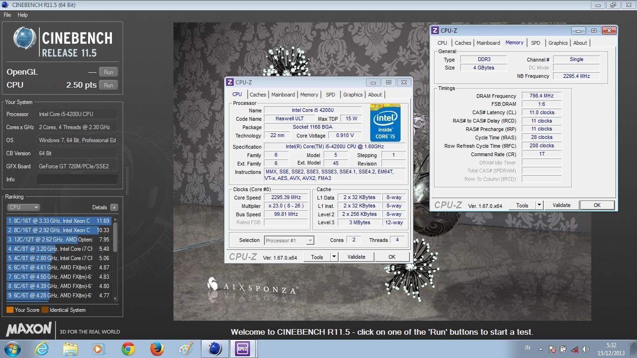Open Windows Explorer folder icon in taskbar
Viewport: 637px width, 358px height.
(70, 349)
